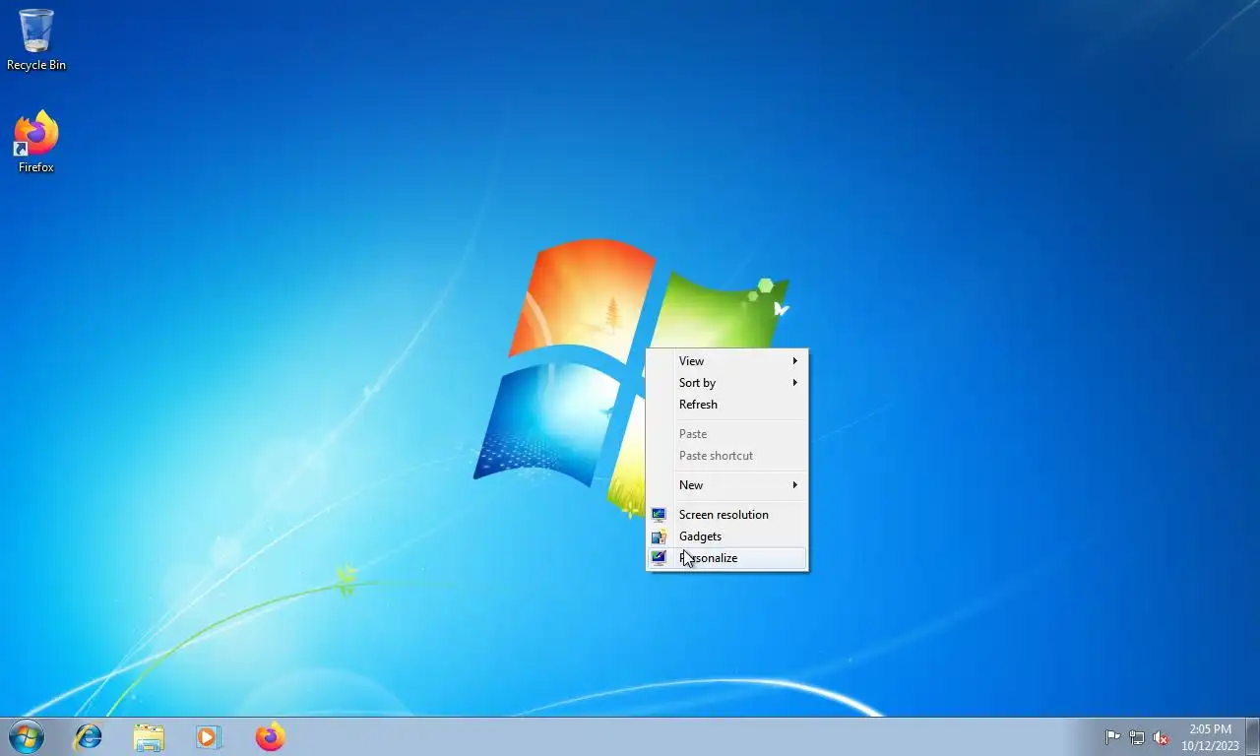Open Gadgets from the context menu
Viewport: 1260px width, 756px height.
[726, 536]
